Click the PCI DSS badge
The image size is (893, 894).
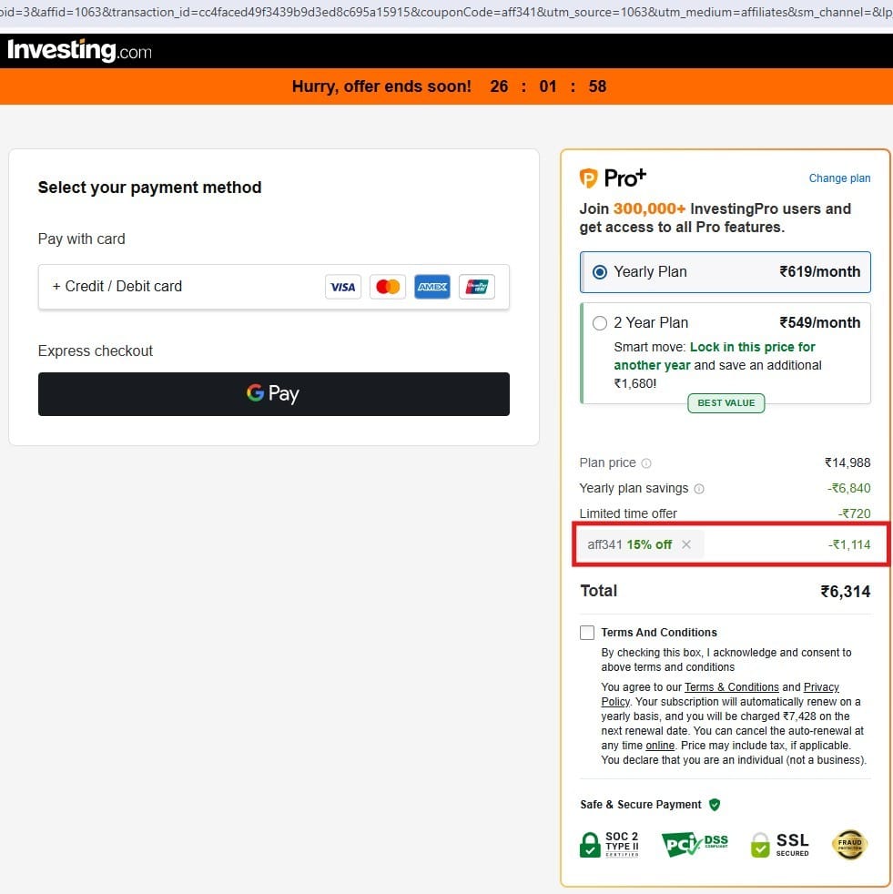click(x=695, y=845)
